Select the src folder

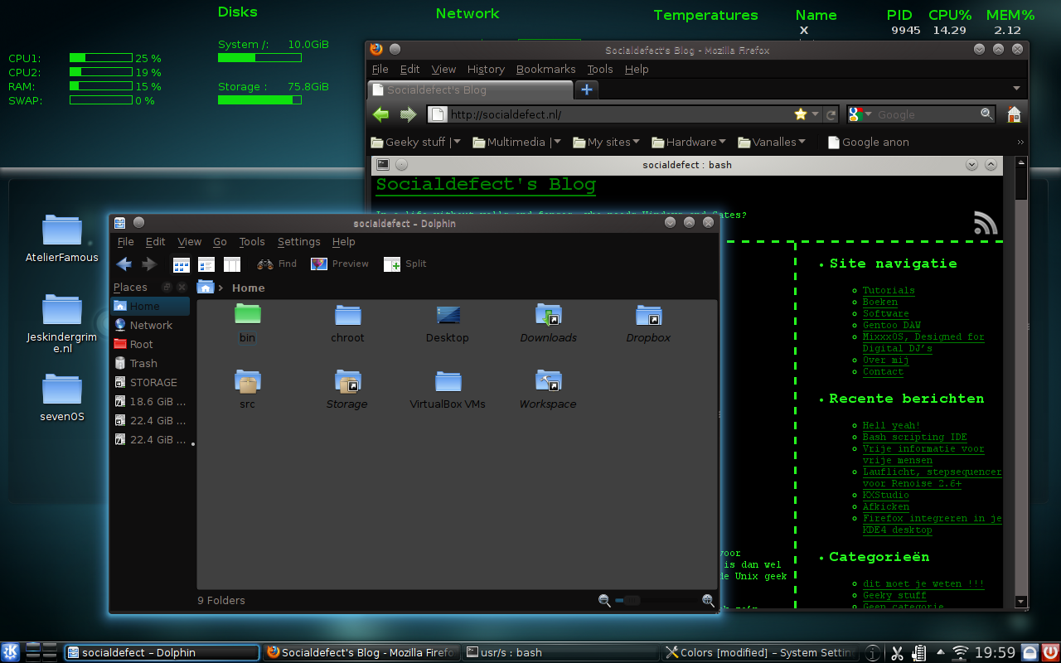(x=247, y=389)
